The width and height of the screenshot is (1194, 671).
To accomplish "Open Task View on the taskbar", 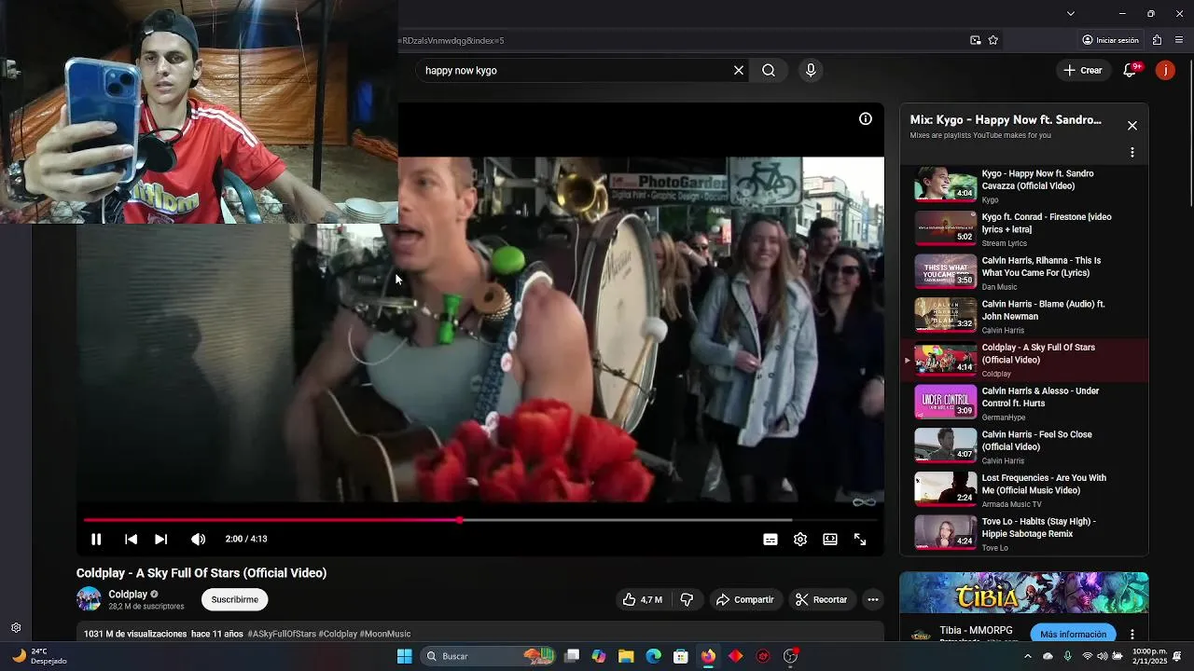I will (x=572, y=656).
